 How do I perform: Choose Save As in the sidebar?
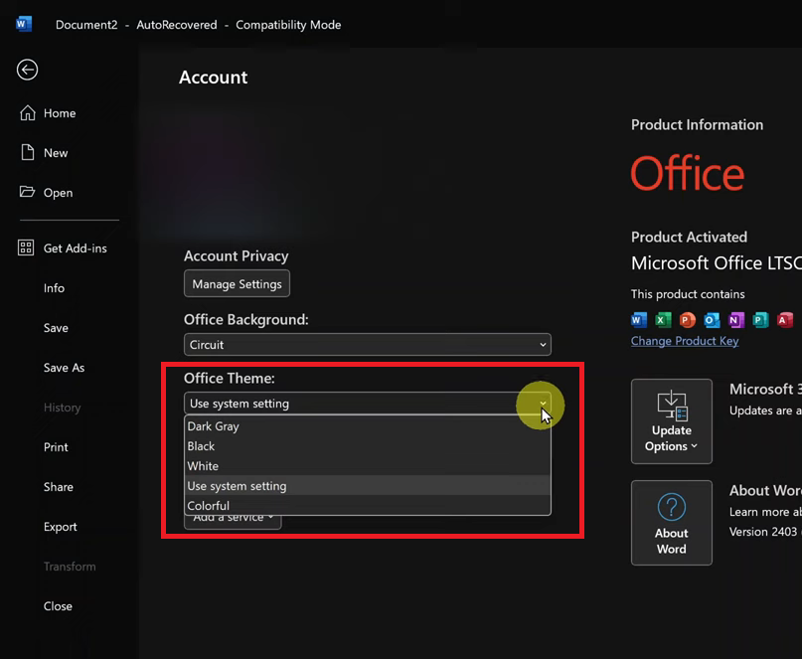coord(64,368)
